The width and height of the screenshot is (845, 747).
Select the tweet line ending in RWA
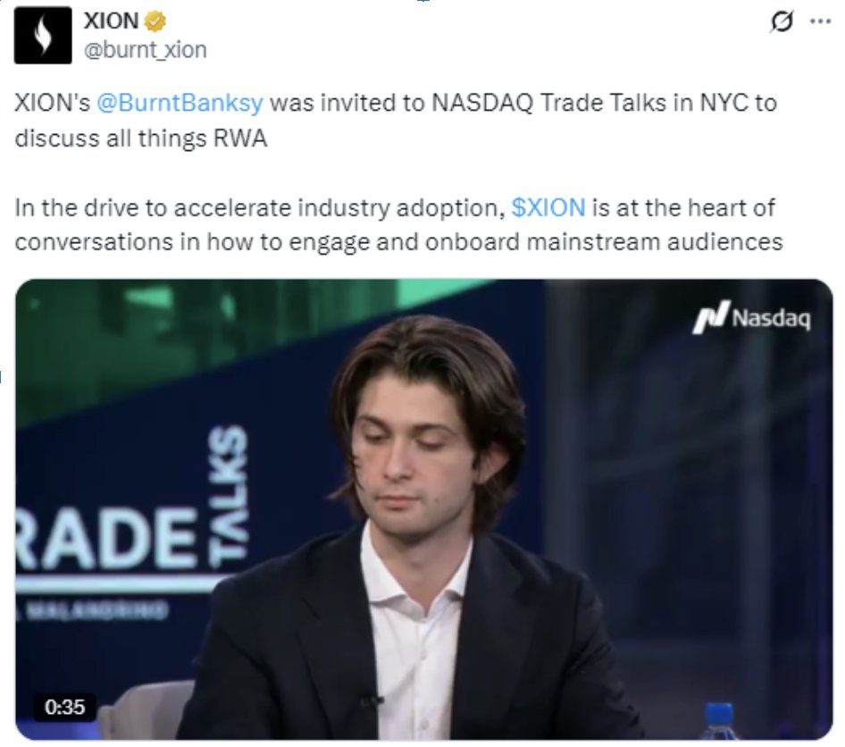[x=140, y=138]
